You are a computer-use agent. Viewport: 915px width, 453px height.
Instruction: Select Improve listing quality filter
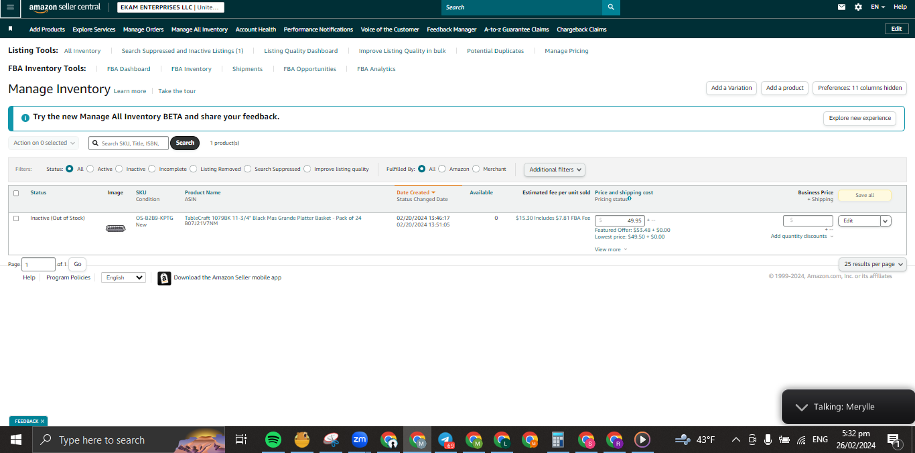point(307,169)
